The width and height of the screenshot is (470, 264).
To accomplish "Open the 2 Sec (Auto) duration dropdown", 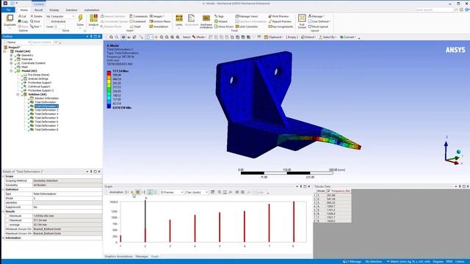I will 196,192.
